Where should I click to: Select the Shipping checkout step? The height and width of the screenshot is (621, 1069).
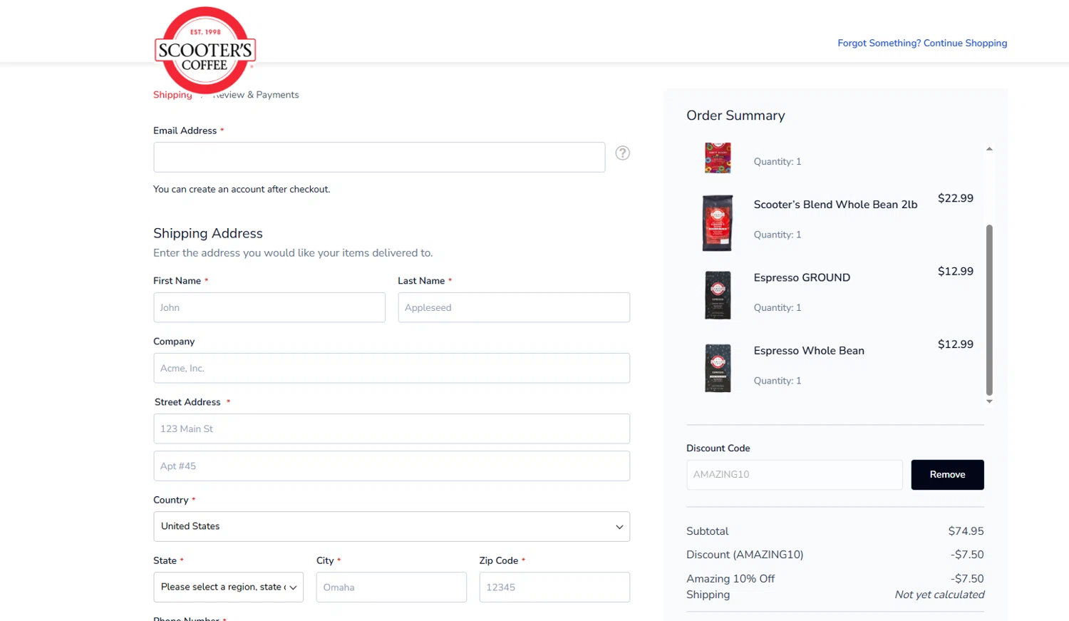coord(172,95)
